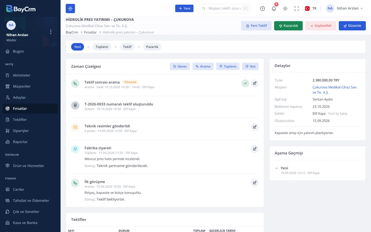Open sidebar profile three-dot menu
Image resolution: width=371 pixels, height=232 pixels.
coord(51,32)
